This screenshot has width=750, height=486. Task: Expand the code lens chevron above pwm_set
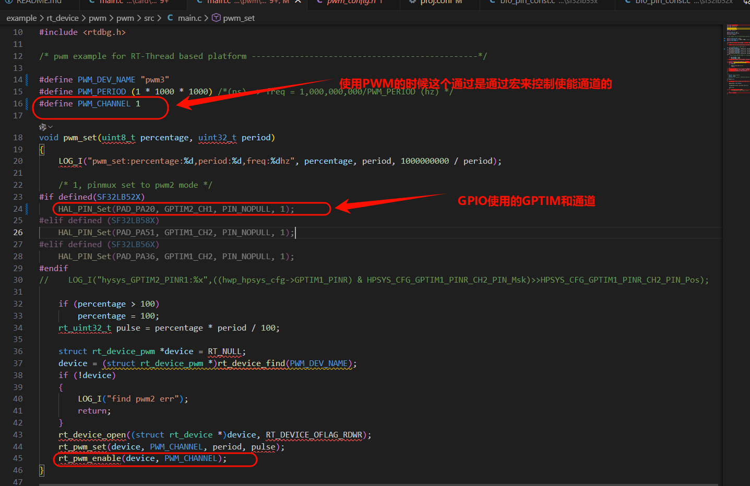pyautogui.click(x=51, y=127)
